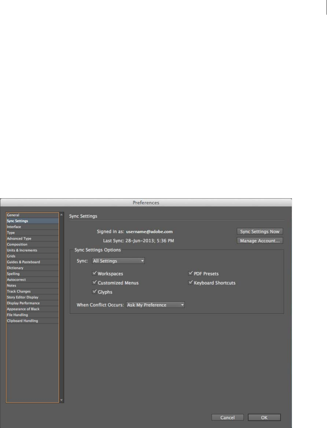This screenshot has width=327, height=428.
Task: Confirm preferences with OK
Action: click(264, 418)
